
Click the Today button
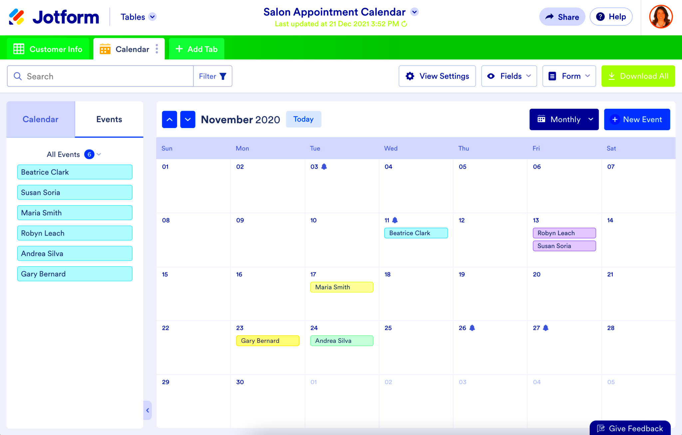pyautogui.click(x=303, y=119)
